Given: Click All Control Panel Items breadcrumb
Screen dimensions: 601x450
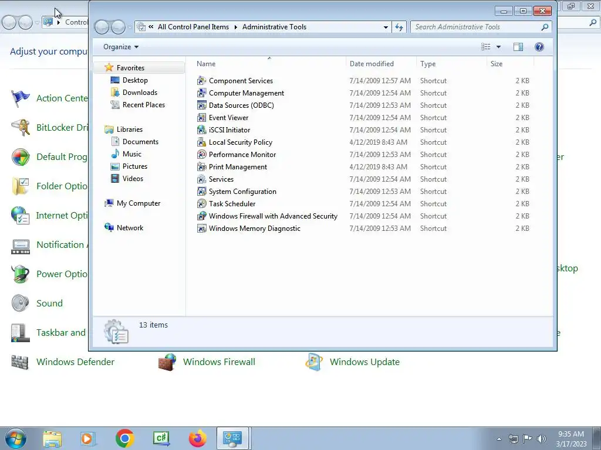Looking at the screenshot, I should coord(193,27).
